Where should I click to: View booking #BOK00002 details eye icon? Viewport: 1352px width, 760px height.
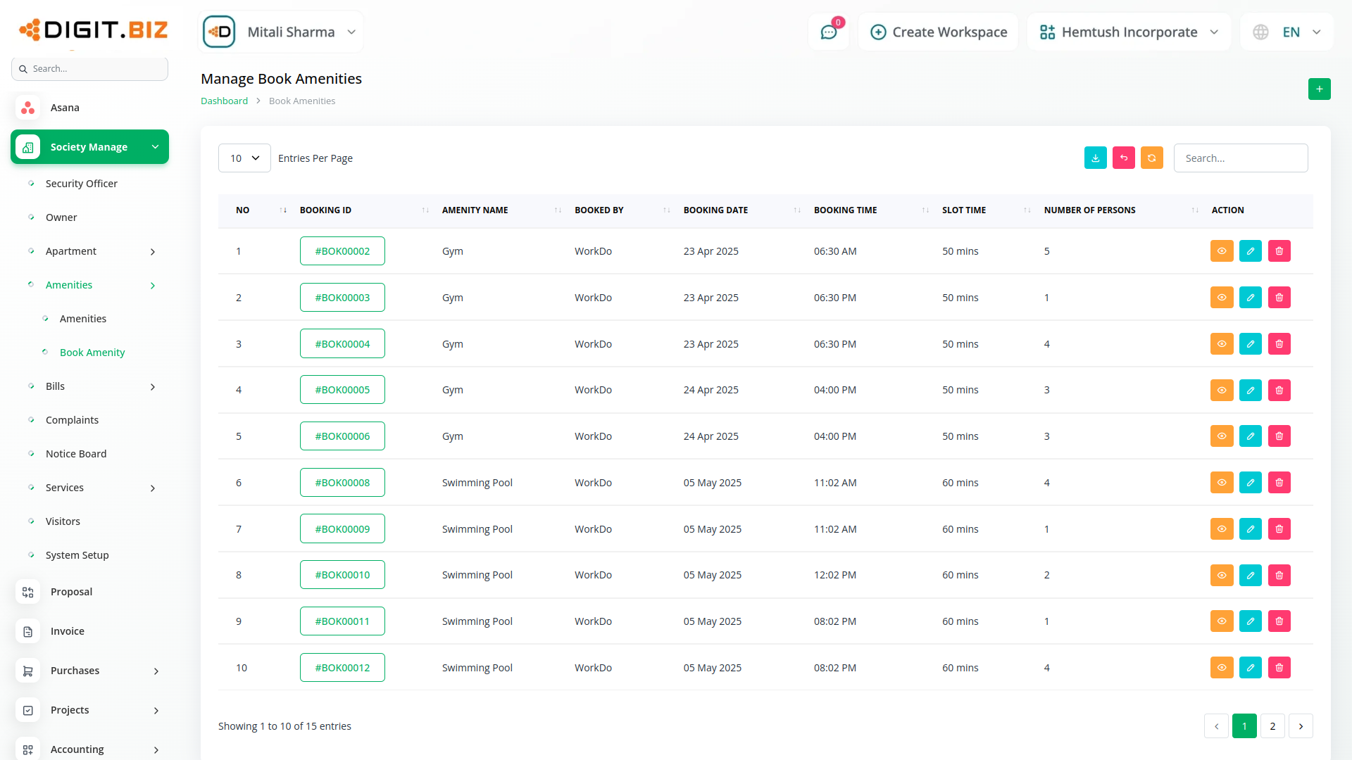pos(1221,251)
